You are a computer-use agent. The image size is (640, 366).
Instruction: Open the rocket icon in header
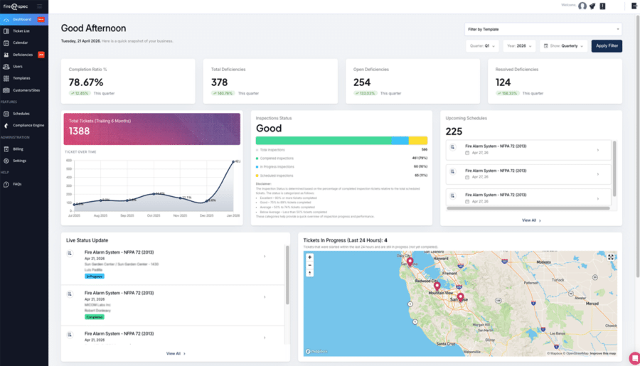592,6
